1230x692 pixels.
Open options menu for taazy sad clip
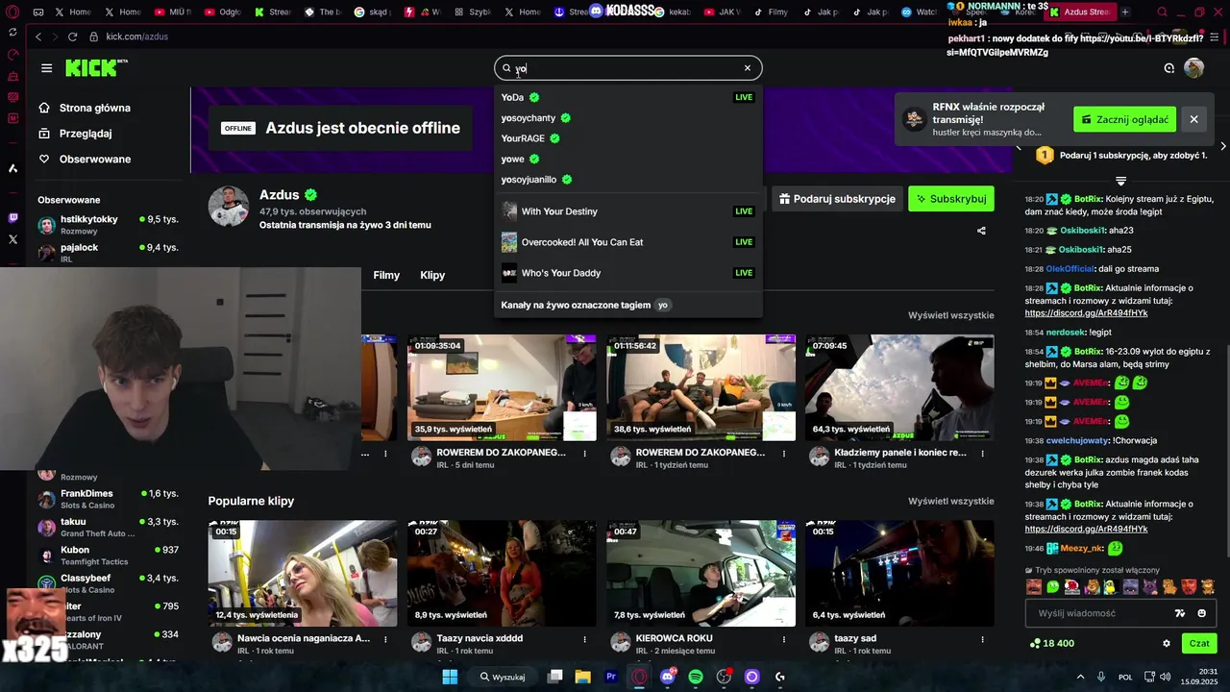[982, 638]
